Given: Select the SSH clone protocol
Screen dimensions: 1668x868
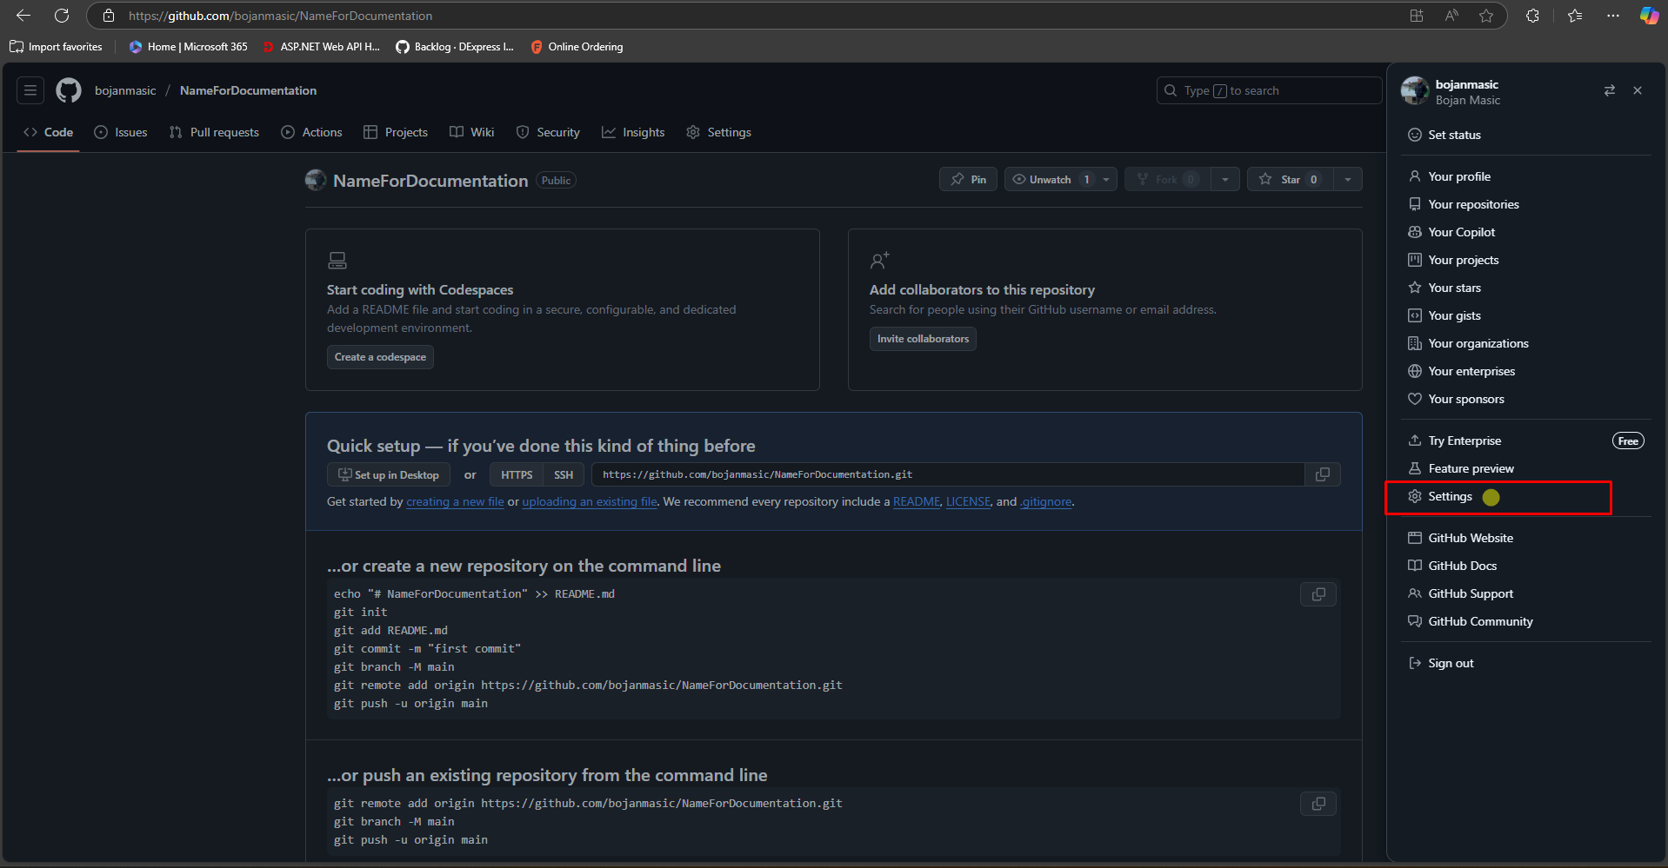Looking at the screenshot, I should [564, 474].
